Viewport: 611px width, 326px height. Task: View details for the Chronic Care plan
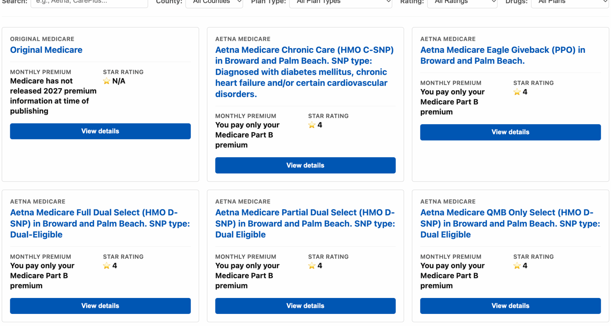click(x=305, y=165)
